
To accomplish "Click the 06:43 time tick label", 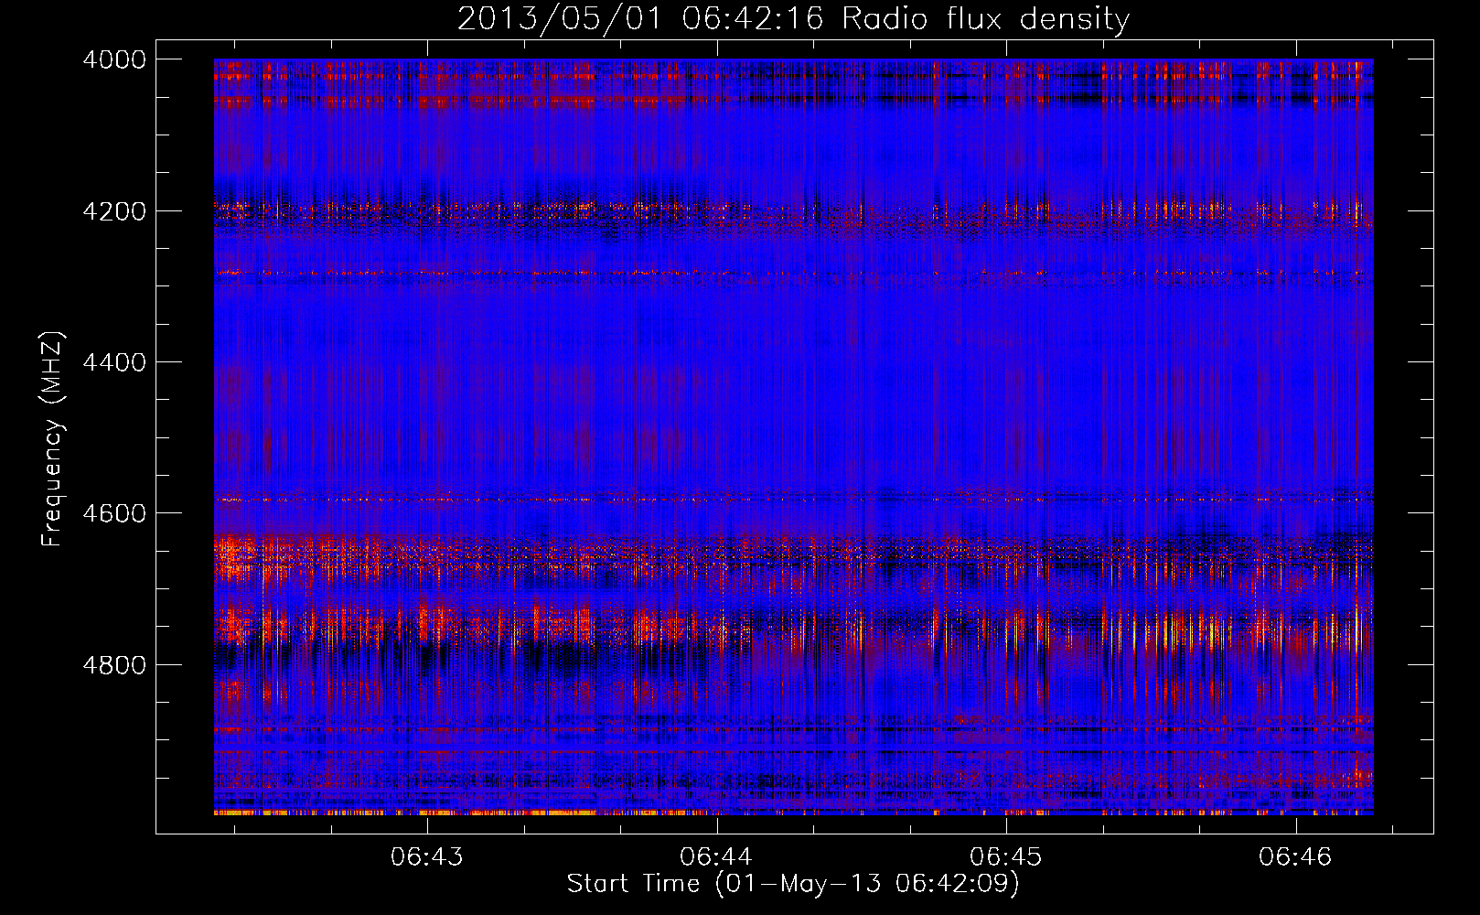I will point(427,857).
